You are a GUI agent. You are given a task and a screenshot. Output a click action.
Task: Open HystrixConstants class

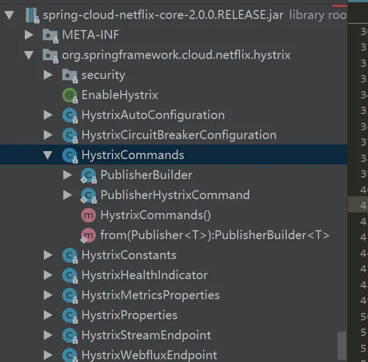tap(129, 255)
